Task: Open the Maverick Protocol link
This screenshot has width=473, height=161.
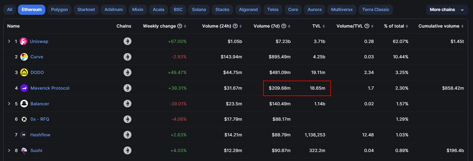Action: (x=50, y=88)
